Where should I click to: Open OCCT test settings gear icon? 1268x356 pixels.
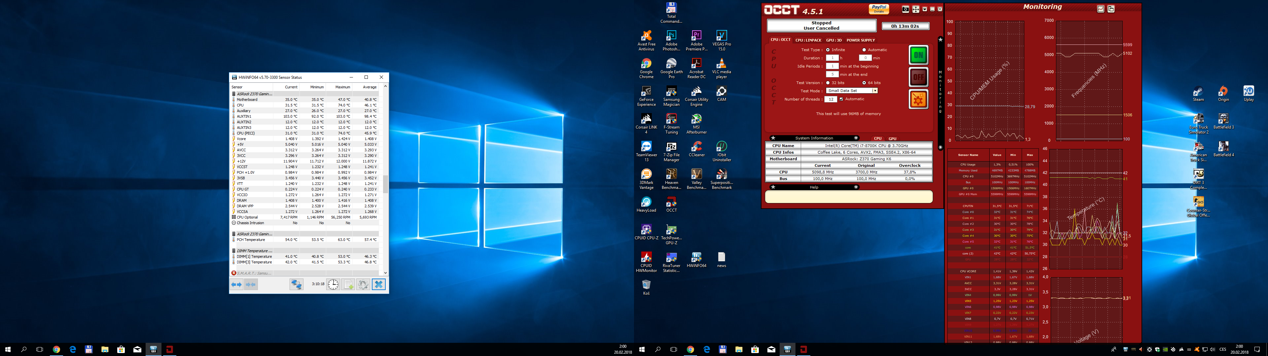tap(918, 99)
